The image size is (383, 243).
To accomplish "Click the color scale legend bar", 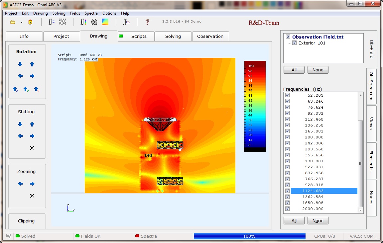I will pos(255,106).
